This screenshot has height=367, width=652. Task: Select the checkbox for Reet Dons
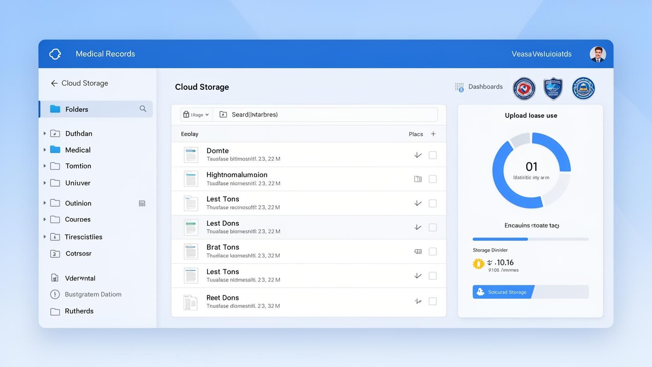tap(432, 301)
